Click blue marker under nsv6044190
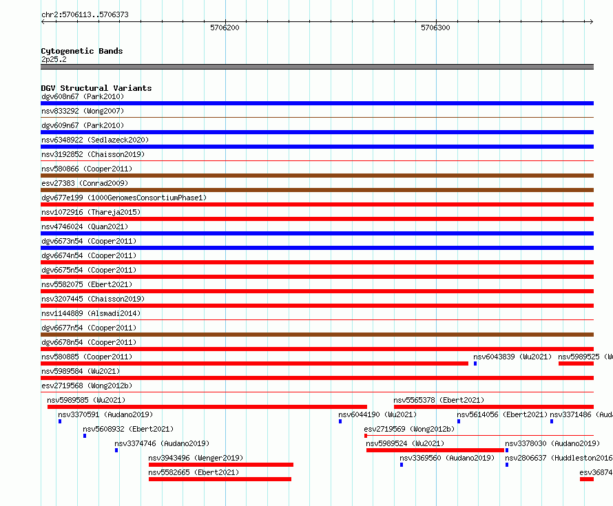This screenshot has width=613, height=506. pos(340,421)
